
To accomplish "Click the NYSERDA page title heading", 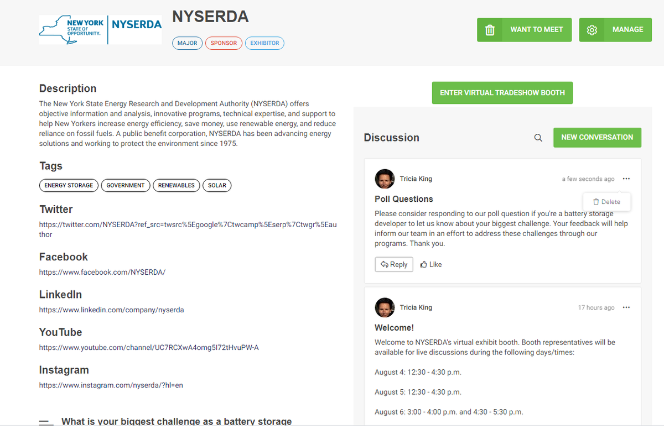I will point(210,17).
